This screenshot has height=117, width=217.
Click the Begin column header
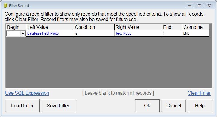(x=16, y=27)
